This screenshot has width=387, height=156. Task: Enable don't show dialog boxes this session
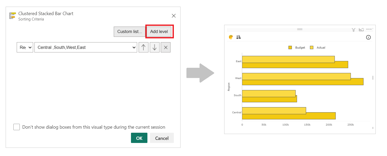[x=16, y=127]
